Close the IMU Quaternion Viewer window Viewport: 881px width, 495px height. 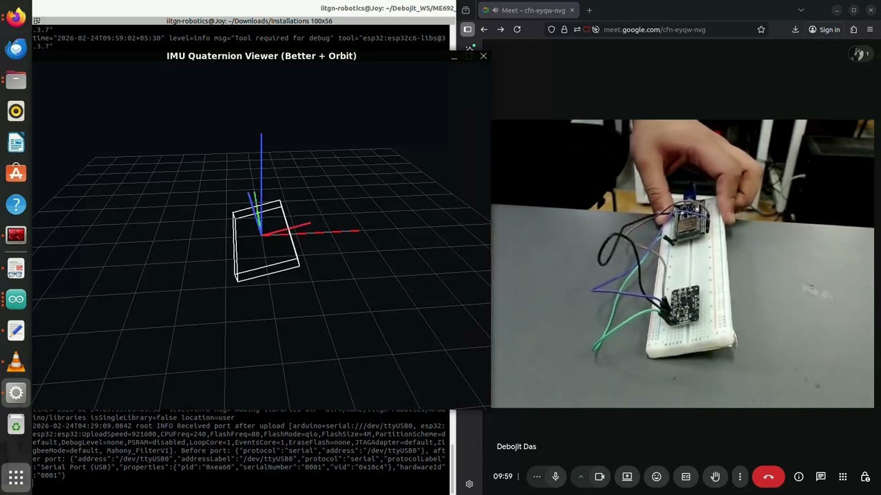(x=483, y=56)
